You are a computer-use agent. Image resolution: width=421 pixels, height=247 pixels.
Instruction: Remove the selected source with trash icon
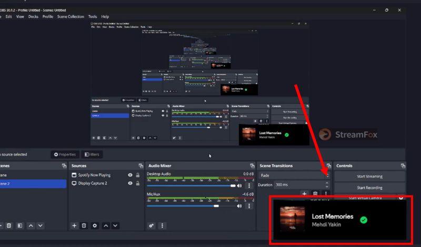pyautogui.click(x=84, y=225)
